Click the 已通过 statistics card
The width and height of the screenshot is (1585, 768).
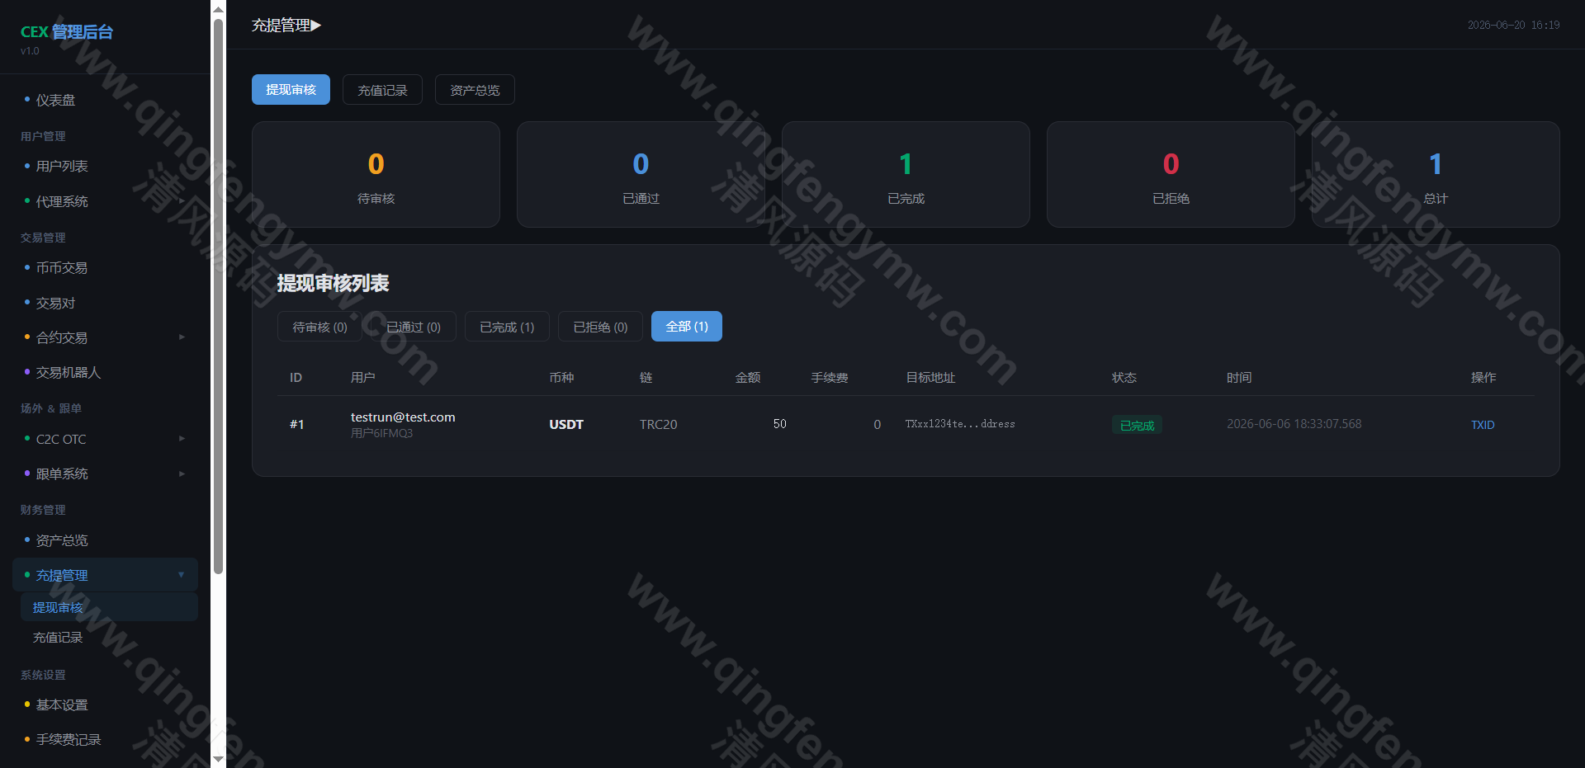pos(641,174)
